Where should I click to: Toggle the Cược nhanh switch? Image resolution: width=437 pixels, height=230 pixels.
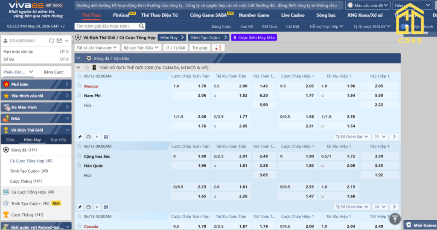[405, 26]
